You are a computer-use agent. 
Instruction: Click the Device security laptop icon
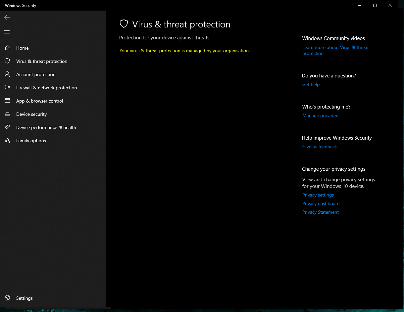[7, 114]
